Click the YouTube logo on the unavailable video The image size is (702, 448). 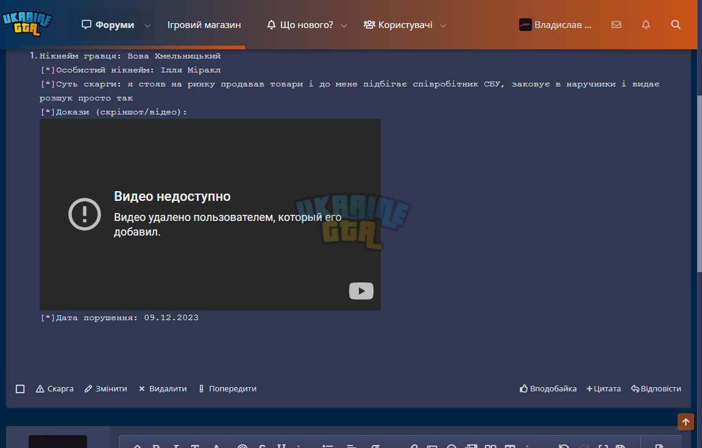pos(361,291)
